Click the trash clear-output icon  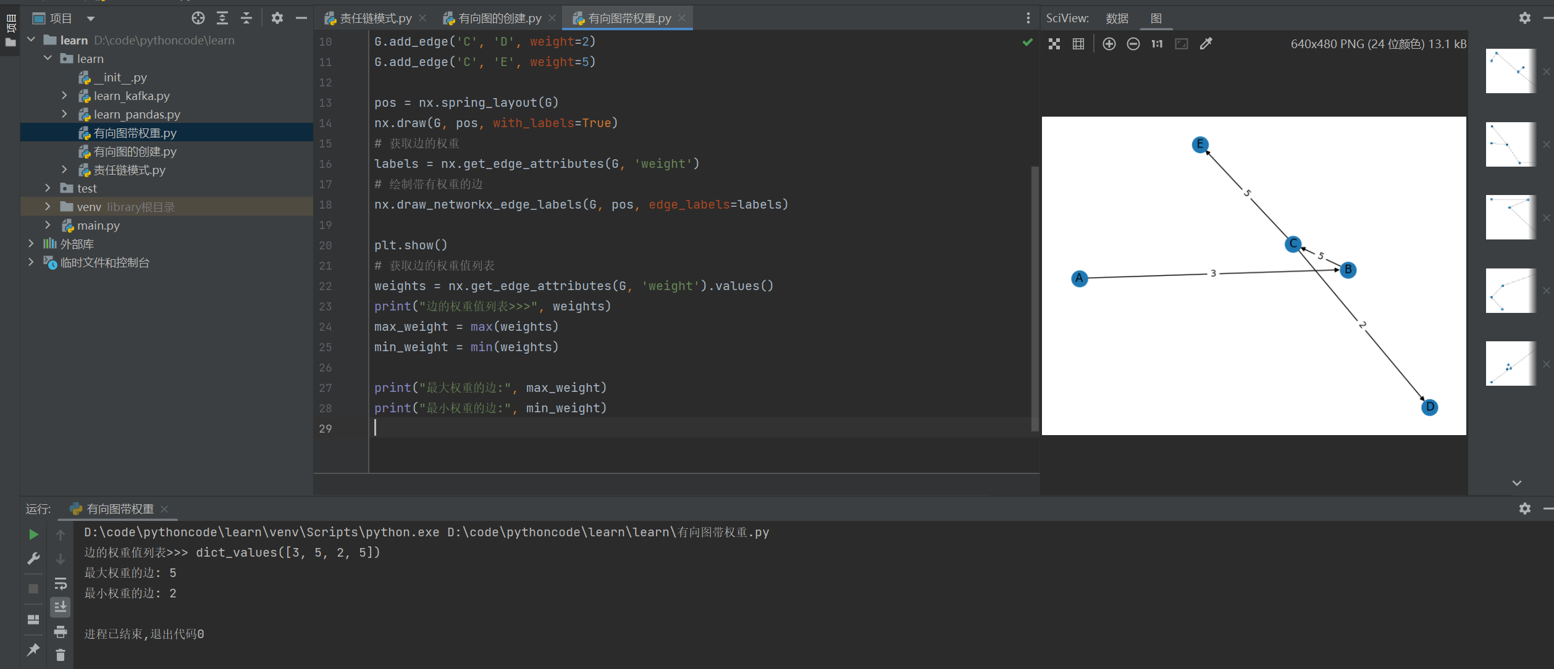pos(61,655)
